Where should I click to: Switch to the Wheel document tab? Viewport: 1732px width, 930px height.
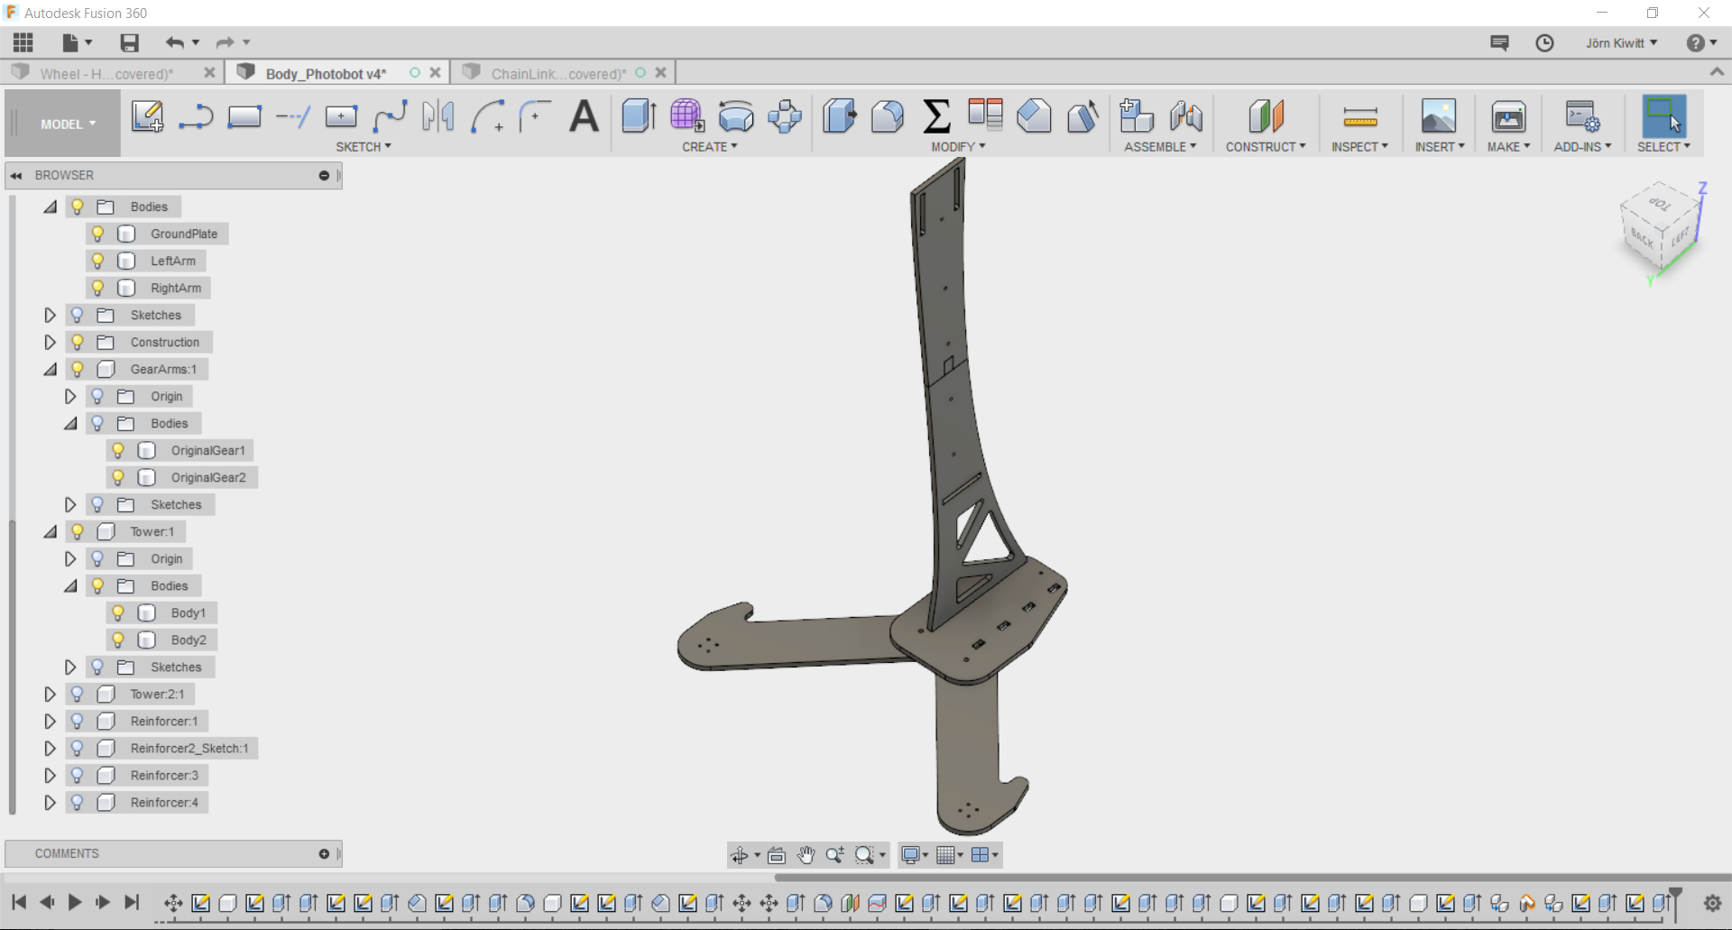(x=106, y=74)
